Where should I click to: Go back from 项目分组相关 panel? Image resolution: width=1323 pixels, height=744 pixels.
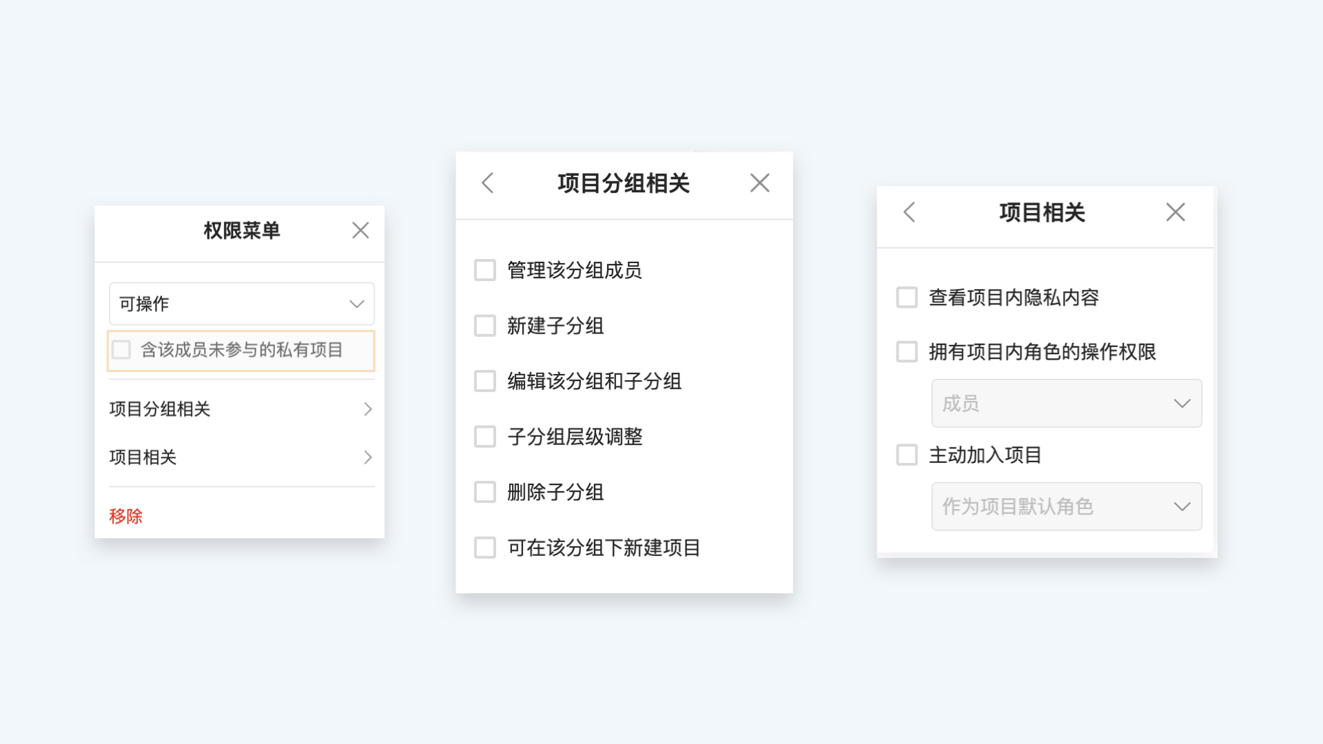[x=488, y=183]
